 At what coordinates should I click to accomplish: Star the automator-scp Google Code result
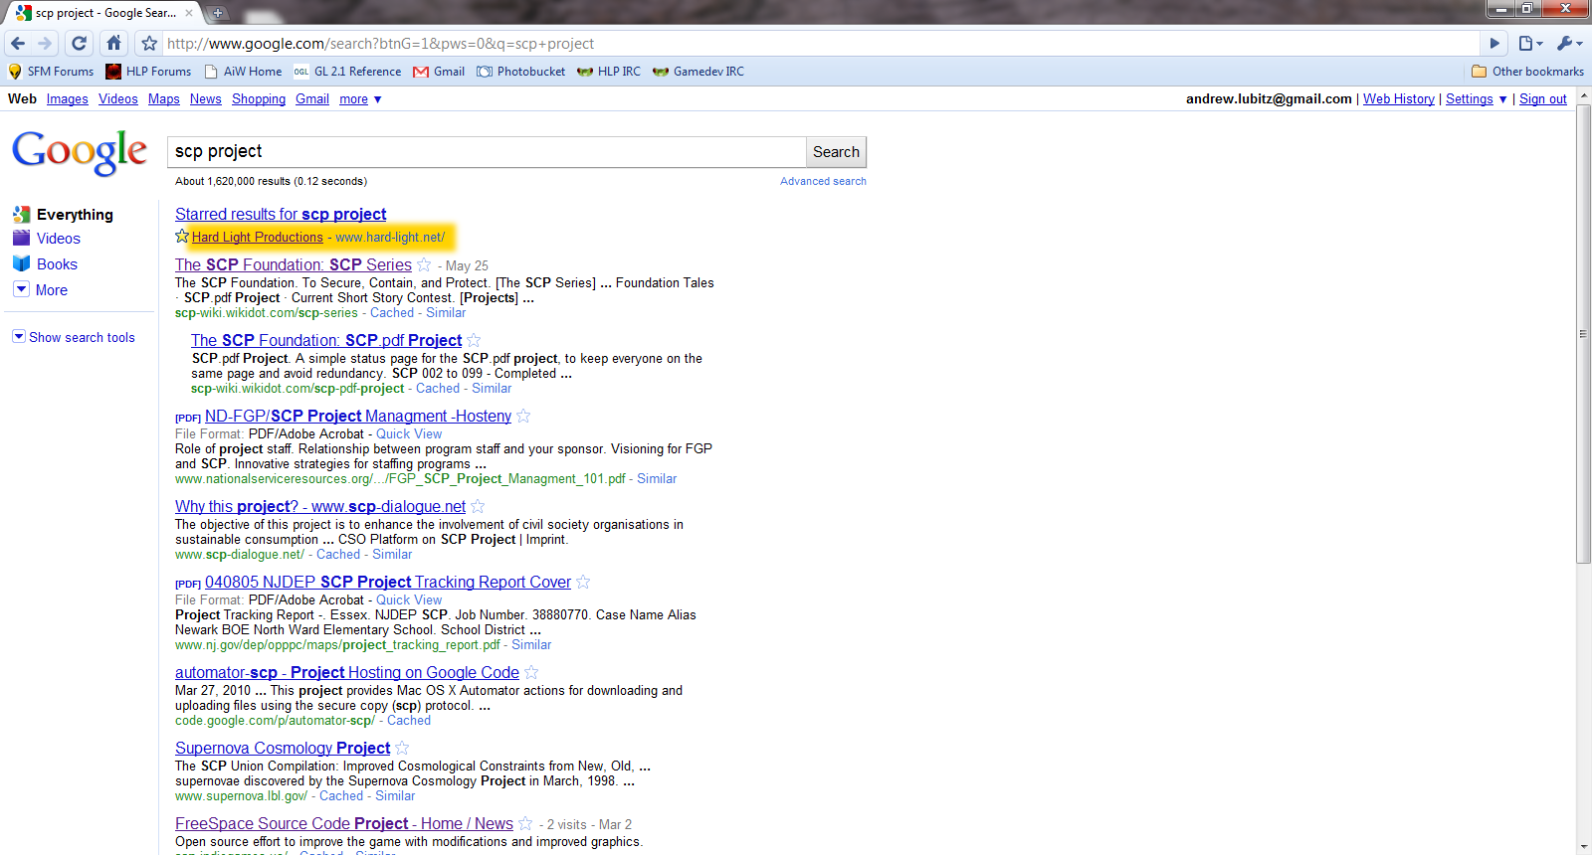(531, 672)
